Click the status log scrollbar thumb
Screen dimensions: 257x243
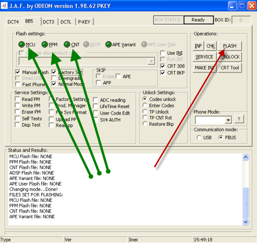pyautogui.click(x=245, y=203)
